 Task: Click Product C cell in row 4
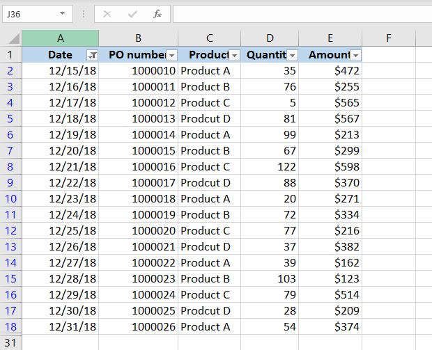[210, 102]
